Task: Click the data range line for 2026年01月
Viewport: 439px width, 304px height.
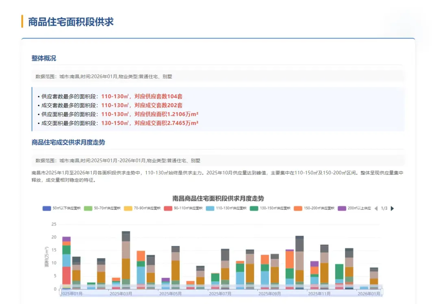Action: [x=104, y=76]
